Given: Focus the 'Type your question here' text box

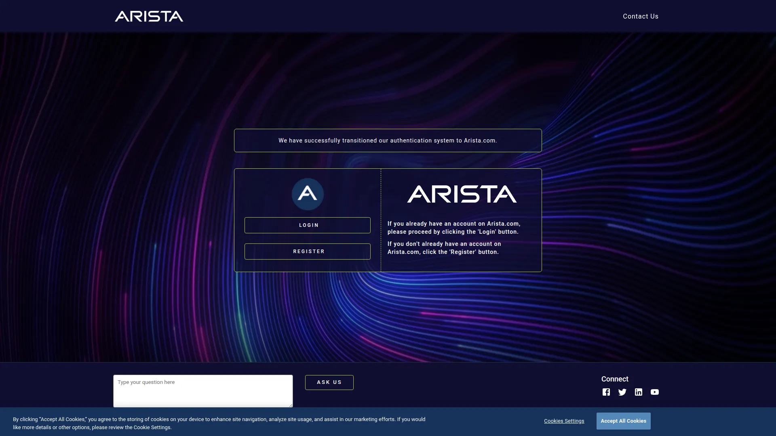Looking at the screenshot, I should (x=203, y=391).
